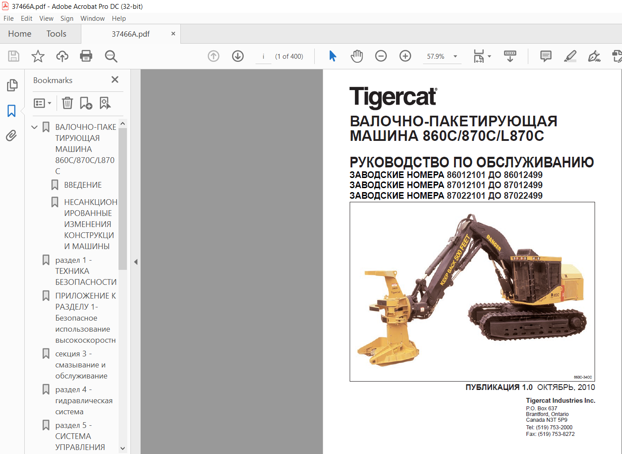
Task: Open раздел 5 СИСТЕМА УПРАВЛЕНИЯ bookmark
Action: tap(80, 436)
